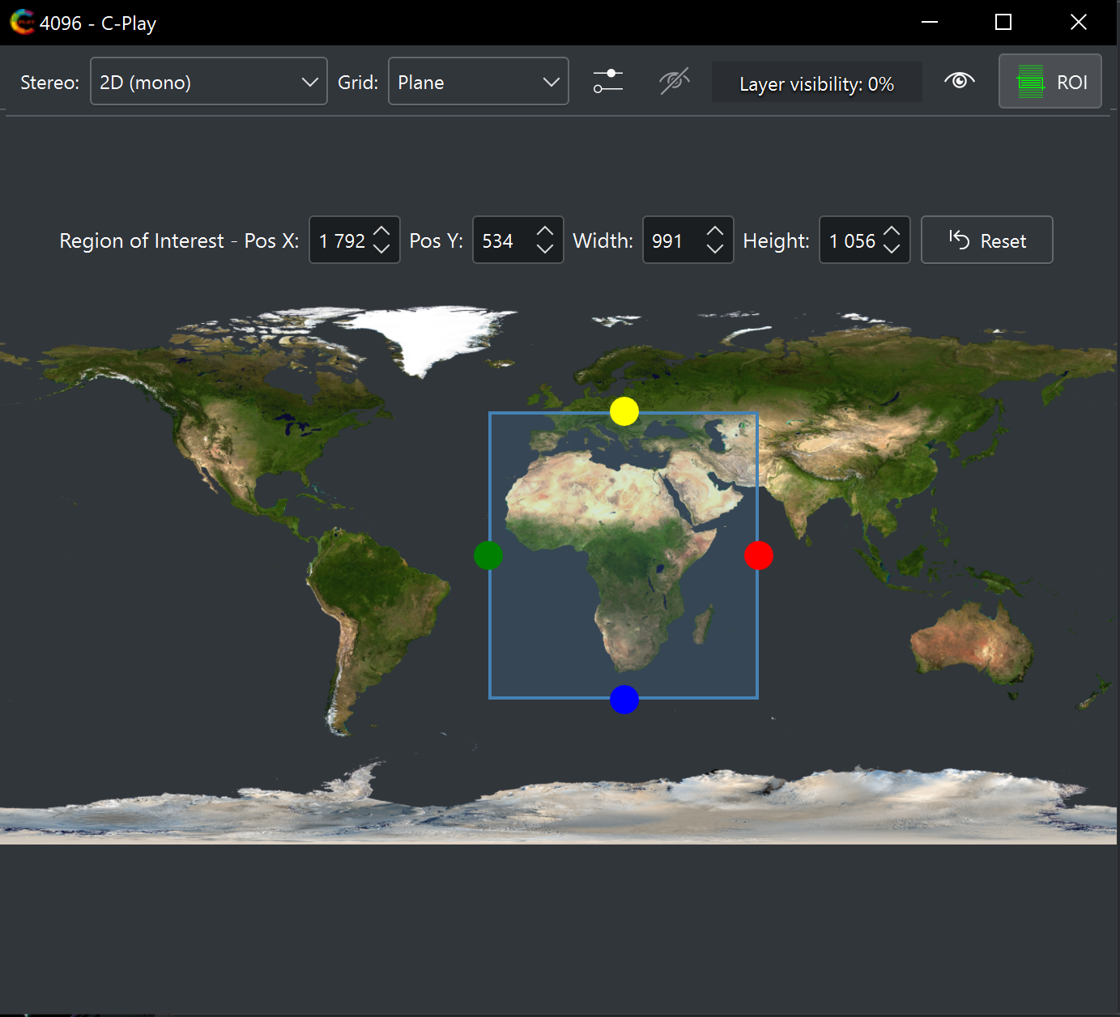This screenshot has width=1120, height=1017.
Task: Minimize the C-Play window
Action: 930,22
